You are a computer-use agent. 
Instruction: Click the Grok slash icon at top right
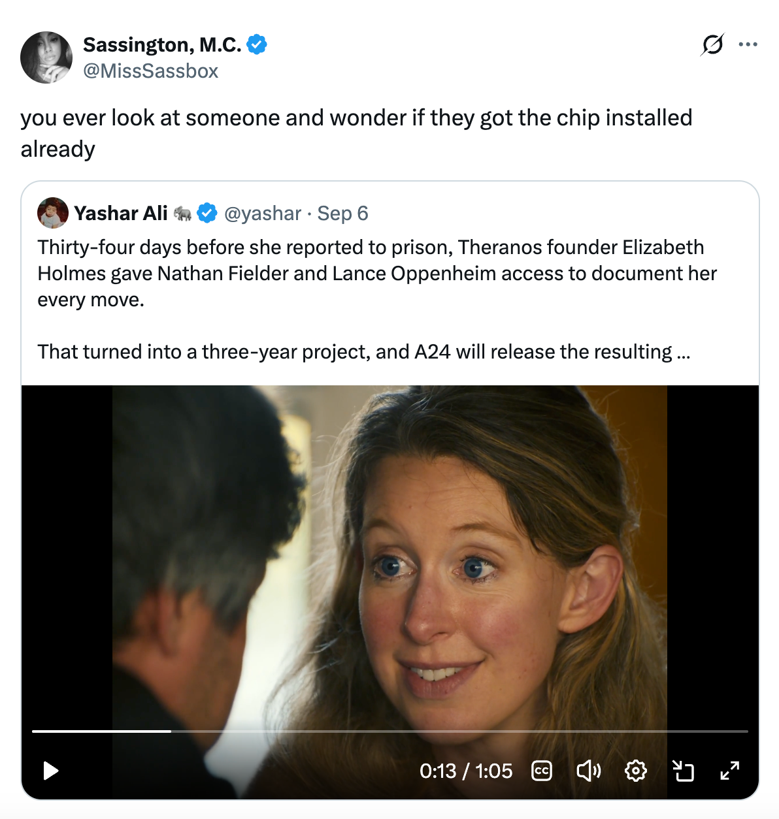[712, 44]
